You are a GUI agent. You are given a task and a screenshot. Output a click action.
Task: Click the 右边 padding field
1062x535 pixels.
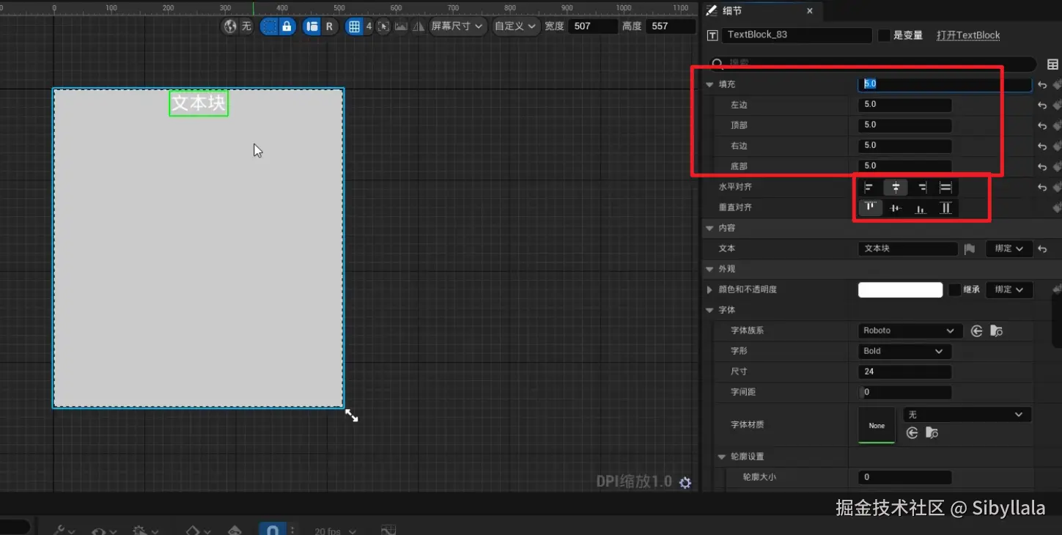[x=904, y=146]
